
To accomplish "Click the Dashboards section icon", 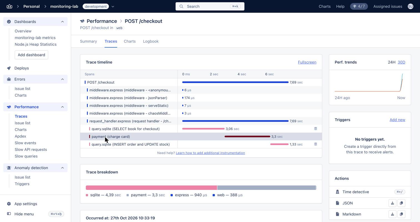I will click(9, 22).
